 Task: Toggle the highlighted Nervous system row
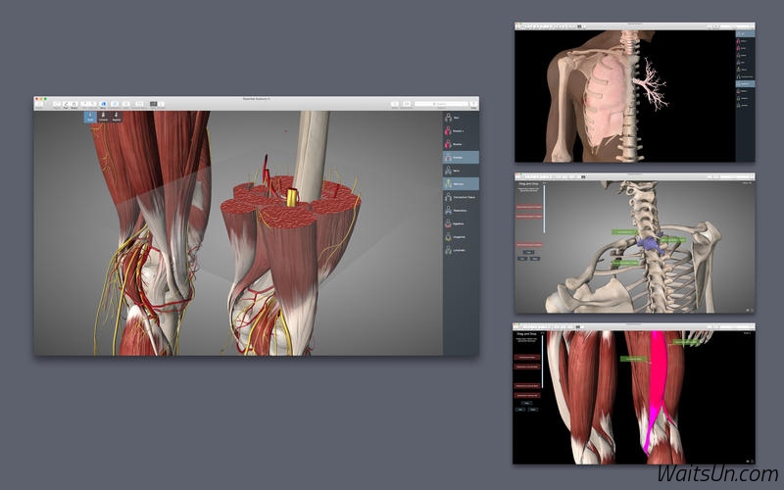point(461,184)
